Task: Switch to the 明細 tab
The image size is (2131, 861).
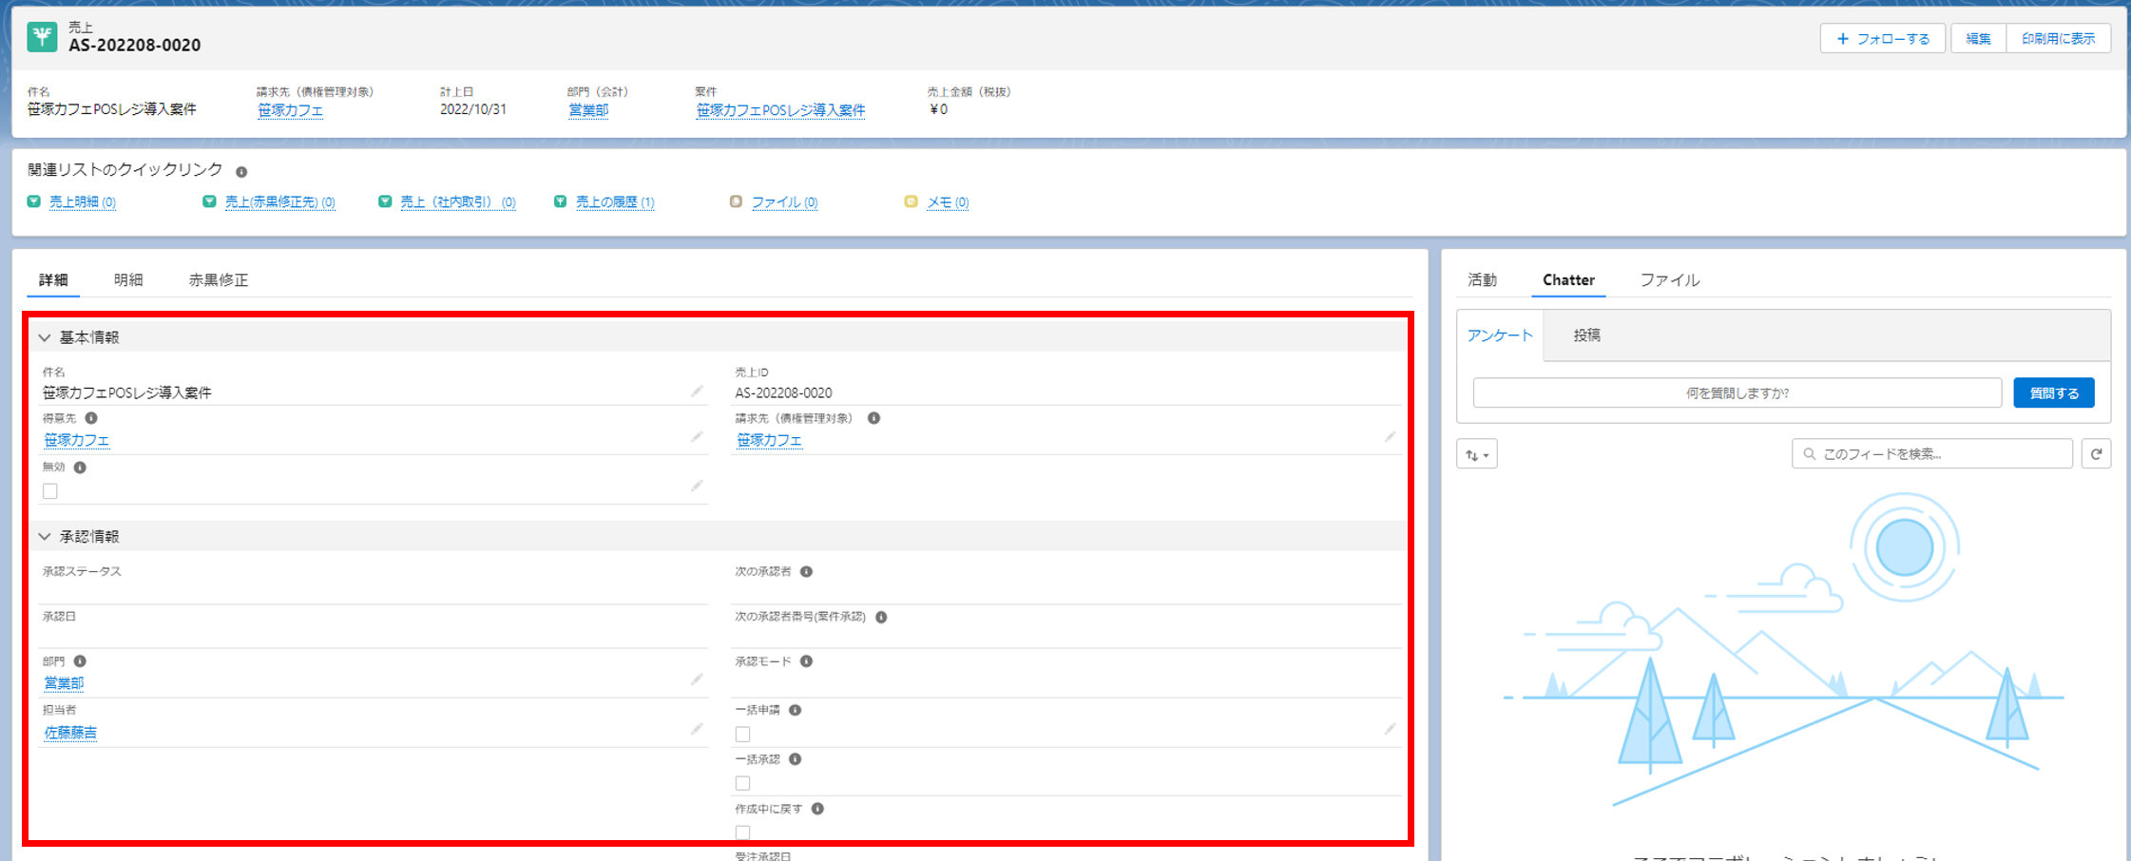Action: (128, 280)
